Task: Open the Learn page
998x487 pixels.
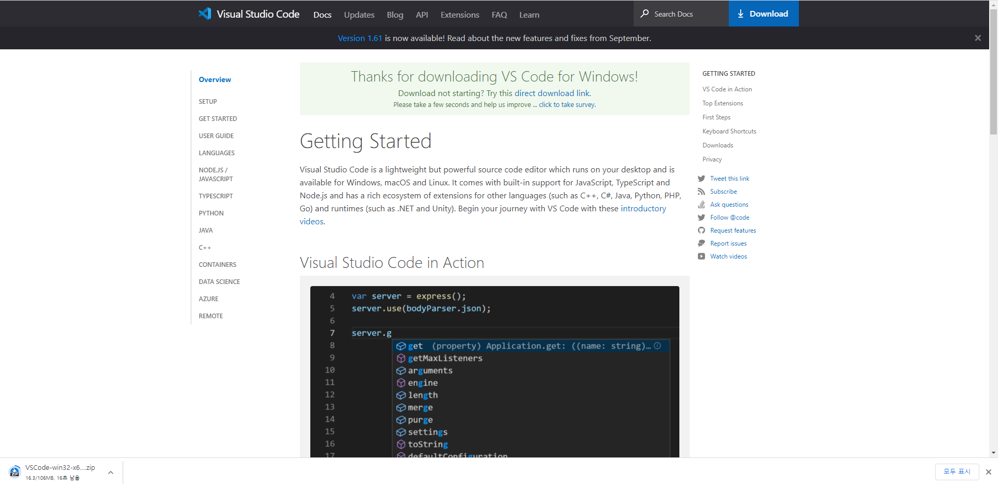Action: click(x=529, y=15)
